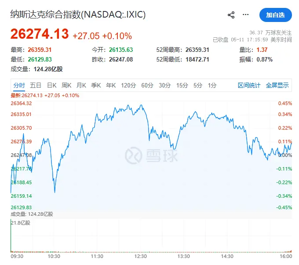Click the 26364.32 y-axis price label

21,103
